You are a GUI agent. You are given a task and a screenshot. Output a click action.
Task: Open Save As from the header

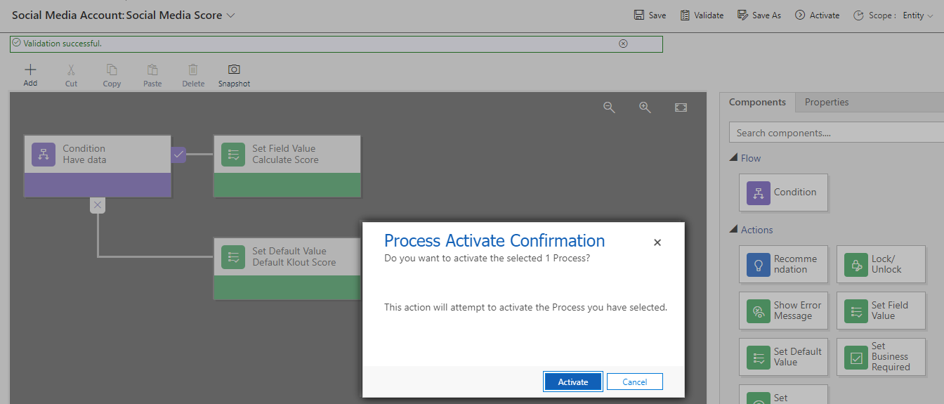click(759, 15)
